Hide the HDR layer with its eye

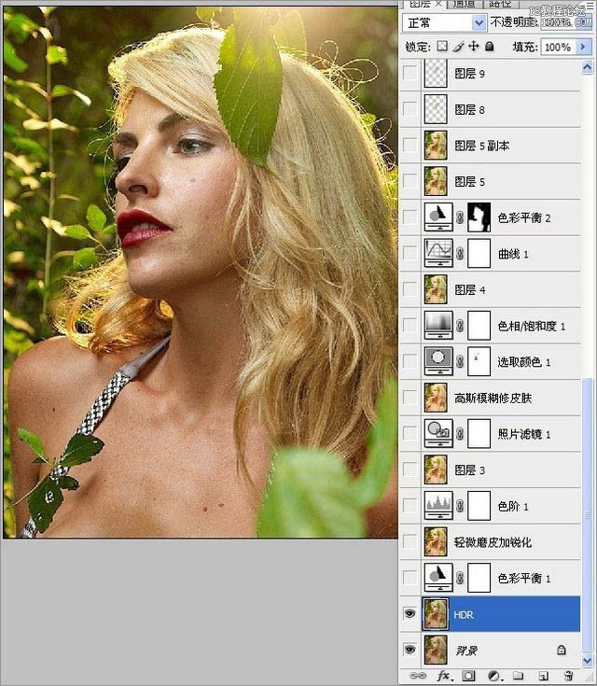[x=410, y=614]
